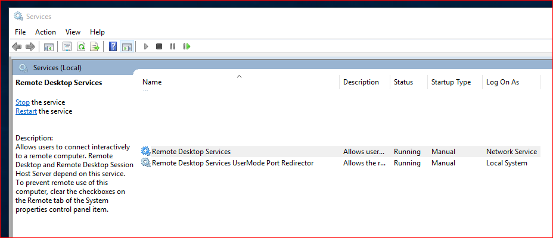
Task: Sort by the Name column header
Action: coord(240,82)
